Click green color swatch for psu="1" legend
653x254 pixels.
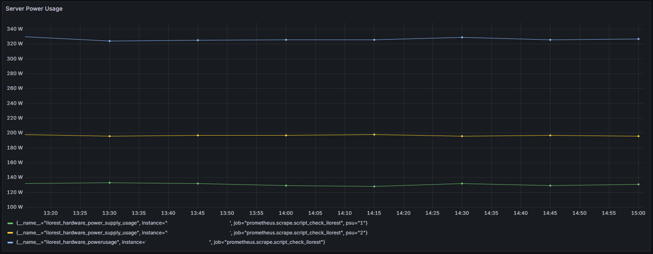point(10,223)
